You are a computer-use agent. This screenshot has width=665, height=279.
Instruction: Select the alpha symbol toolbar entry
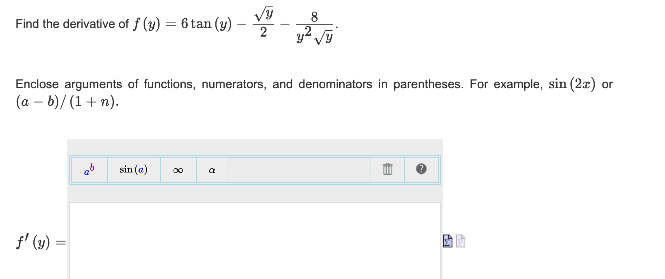[x=211, y=170]
